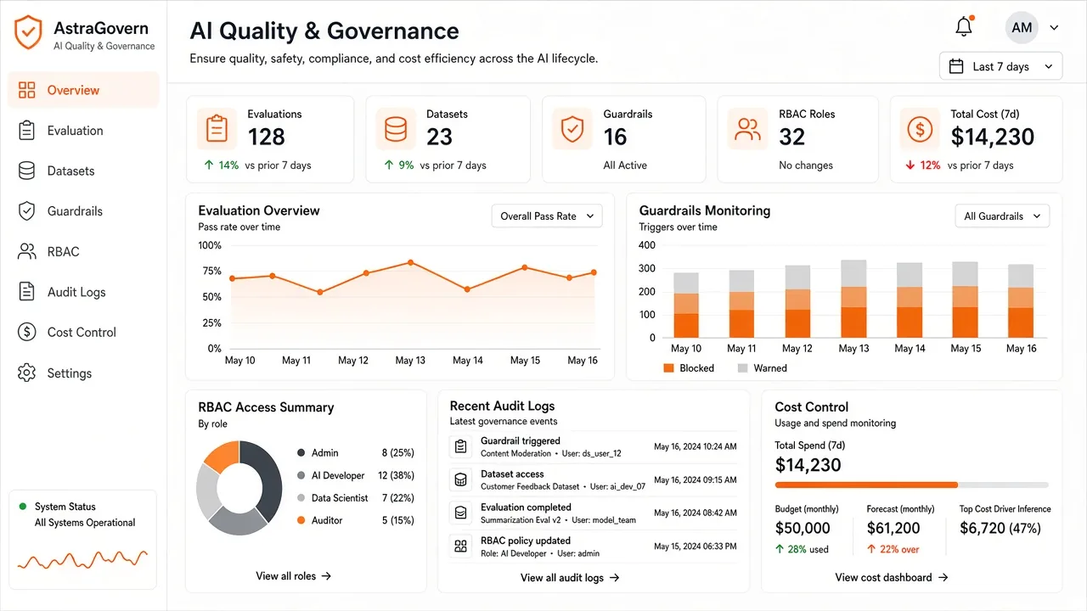Click View all roles link
Viewport: 1087px width, 611px height.
[293, 576]
